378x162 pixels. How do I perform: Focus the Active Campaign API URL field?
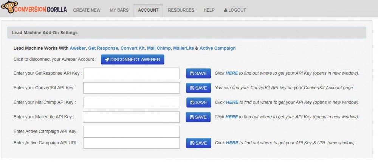[x=132, y=143]
